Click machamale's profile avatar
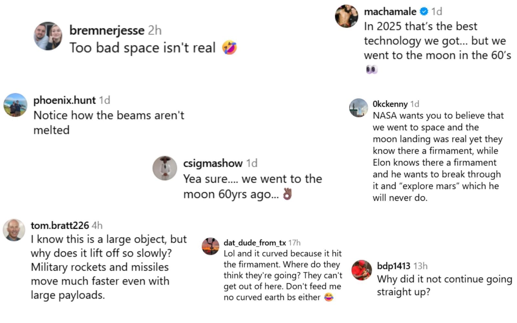517x323 pixels. click(347, 16)
